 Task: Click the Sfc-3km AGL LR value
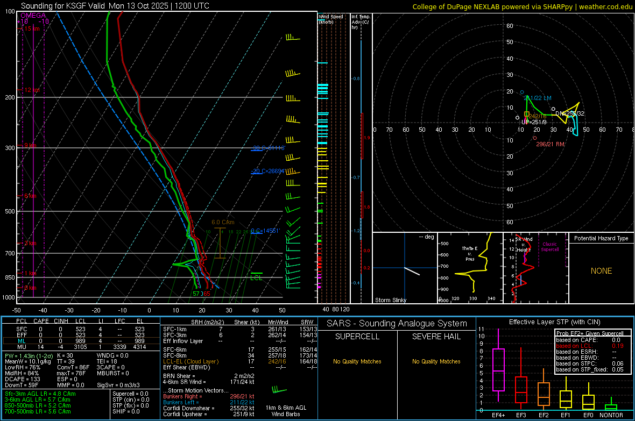click(x=40, y=394)
